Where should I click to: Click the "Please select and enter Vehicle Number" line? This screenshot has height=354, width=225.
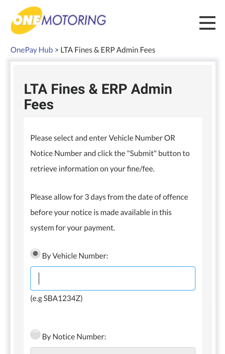pyautogui.click(x=103, y=138)
